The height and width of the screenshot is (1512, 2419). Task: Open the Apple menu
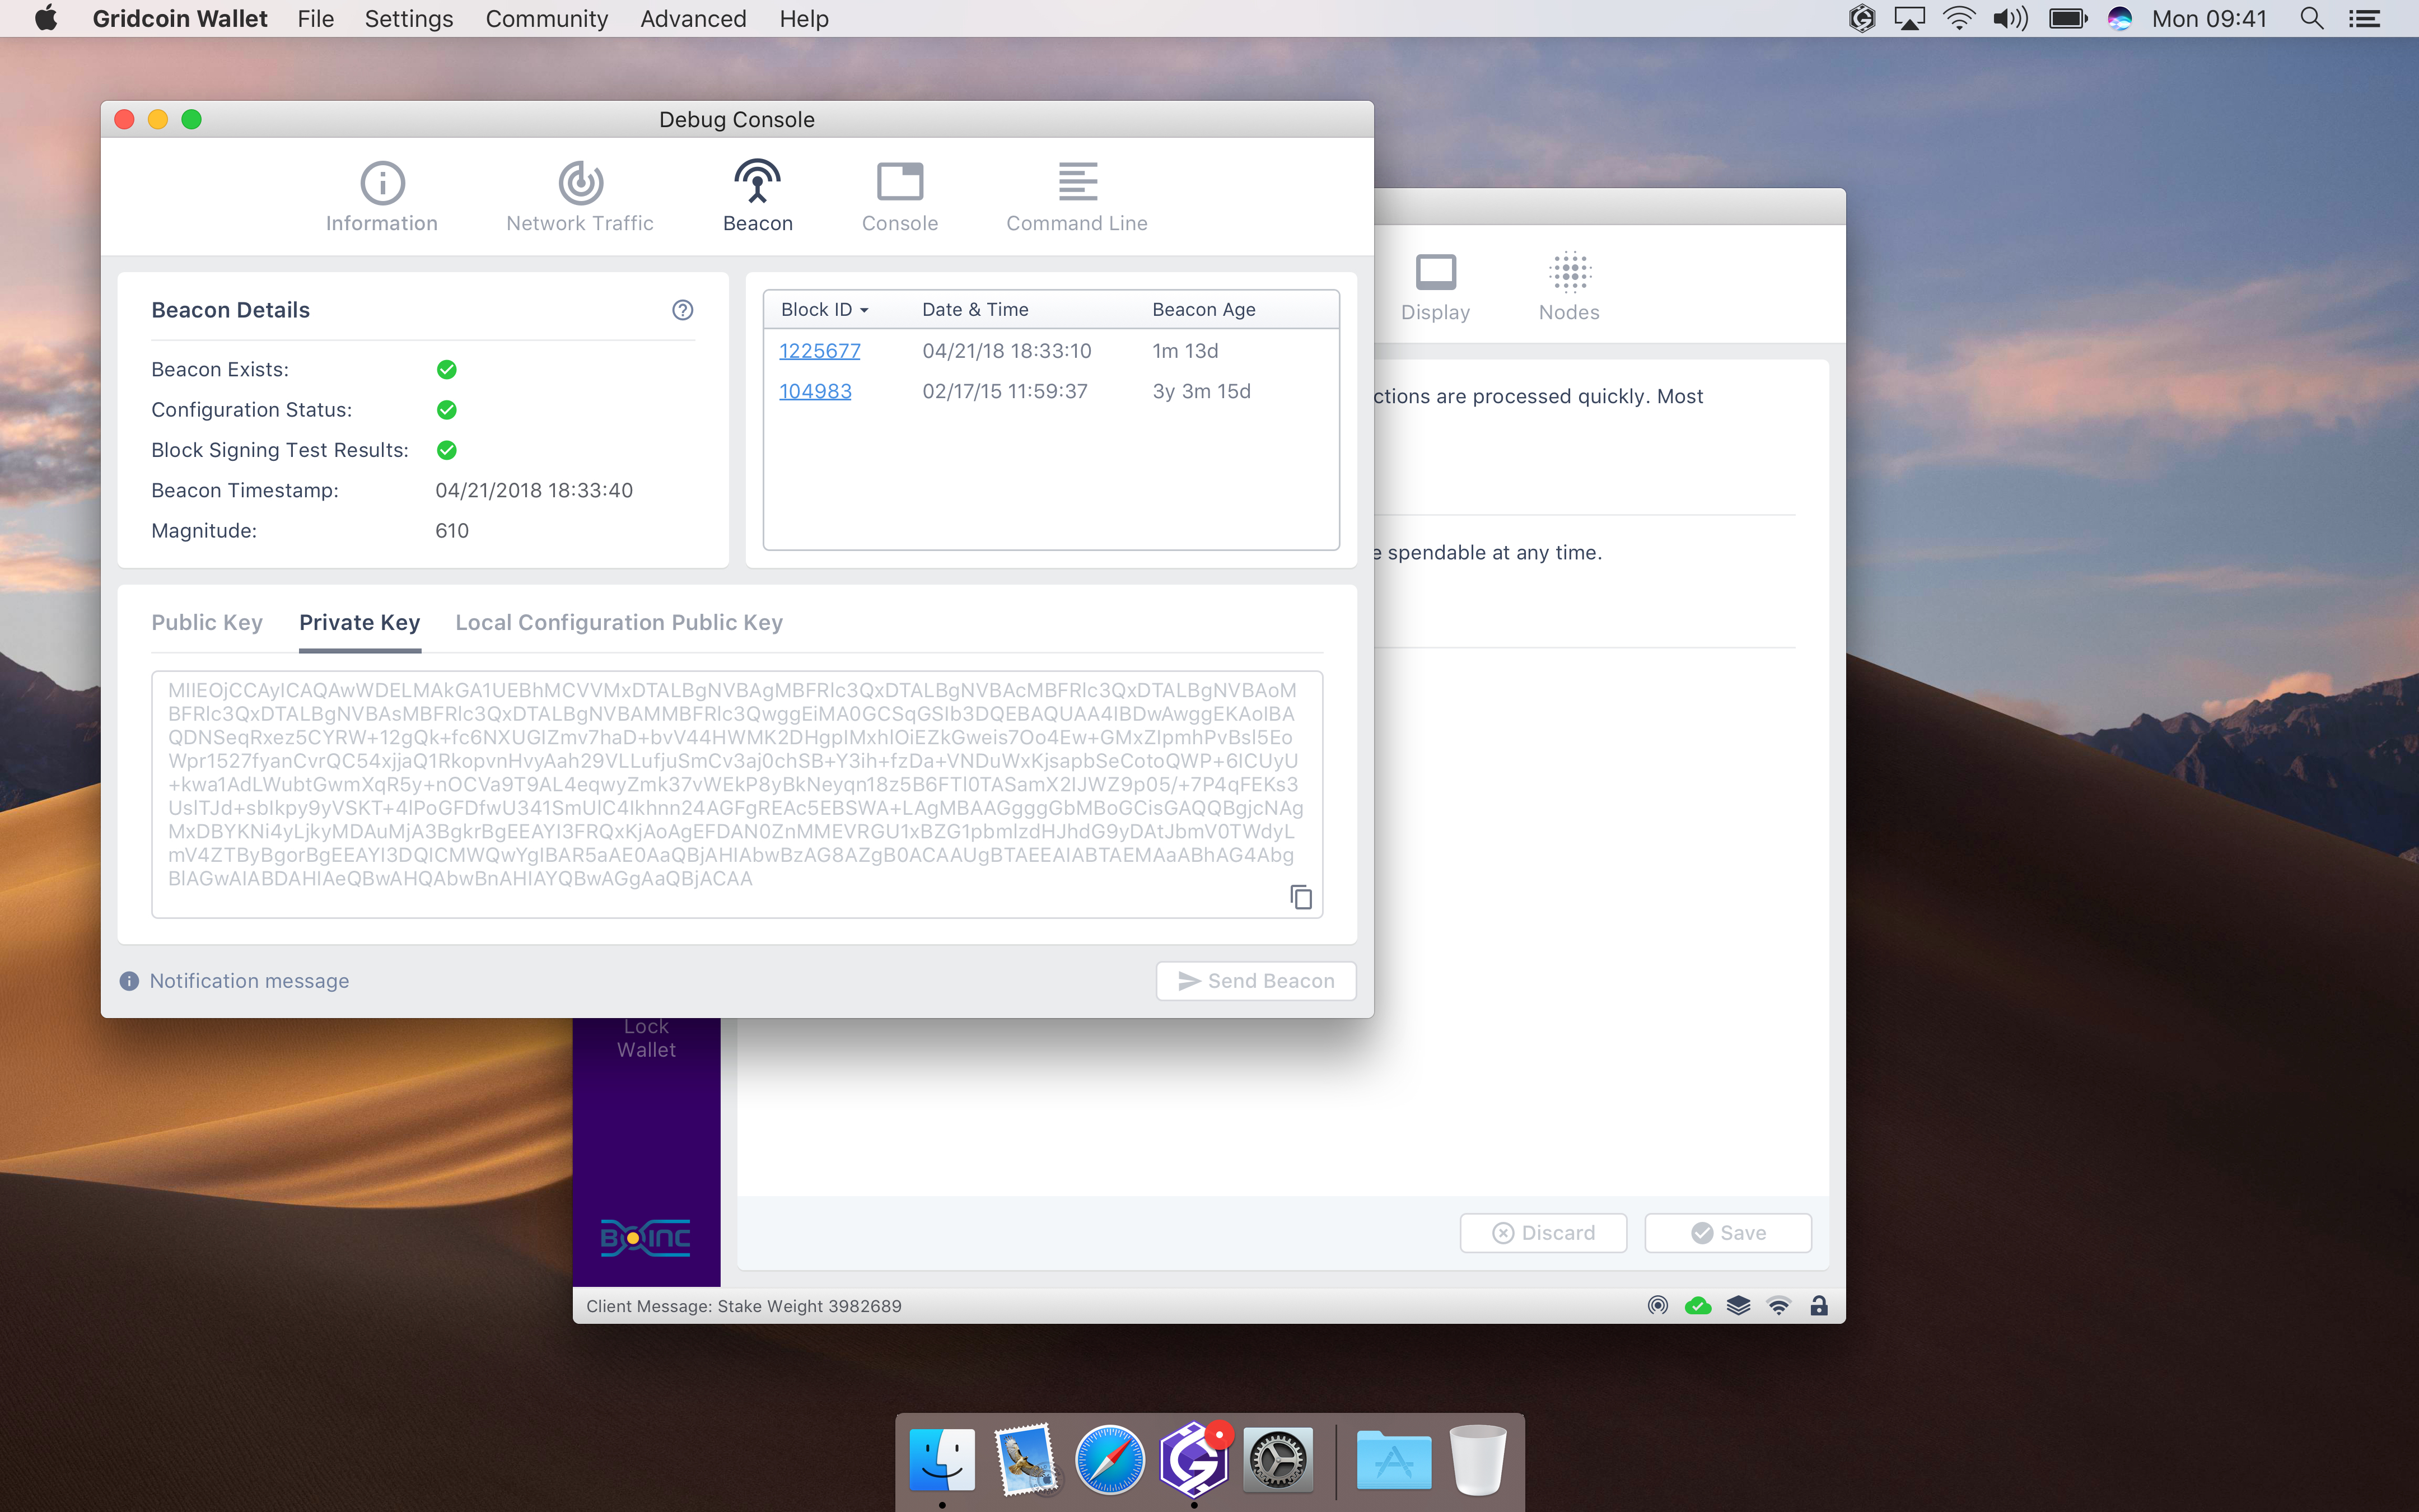pyautogui.click(x=46, y=19)
